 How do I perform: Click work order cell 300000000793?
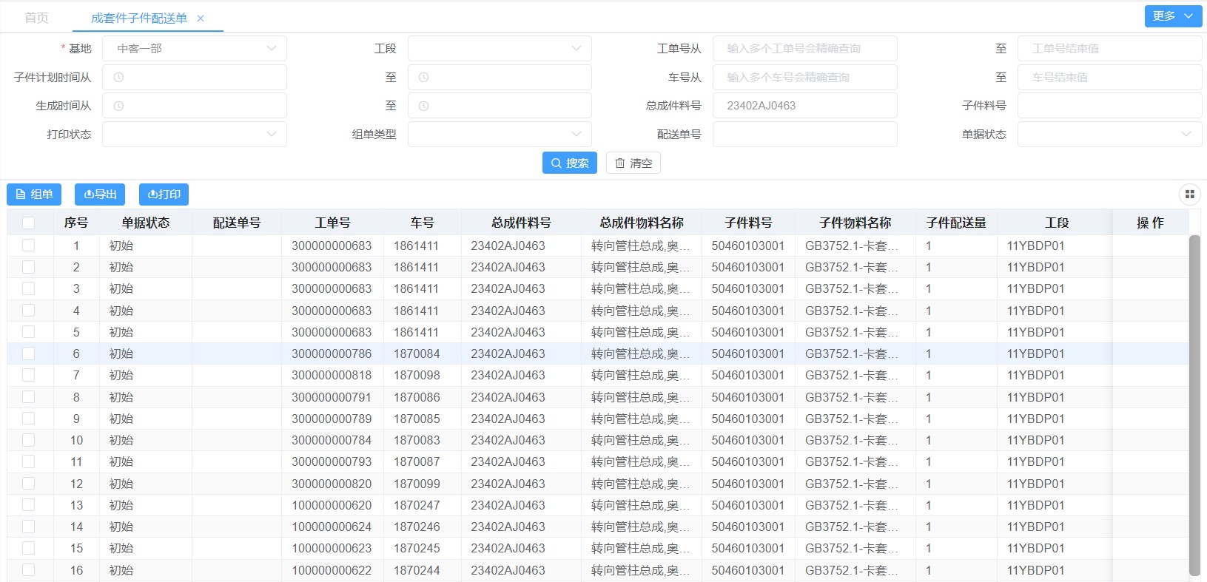[x=332, y=461]
